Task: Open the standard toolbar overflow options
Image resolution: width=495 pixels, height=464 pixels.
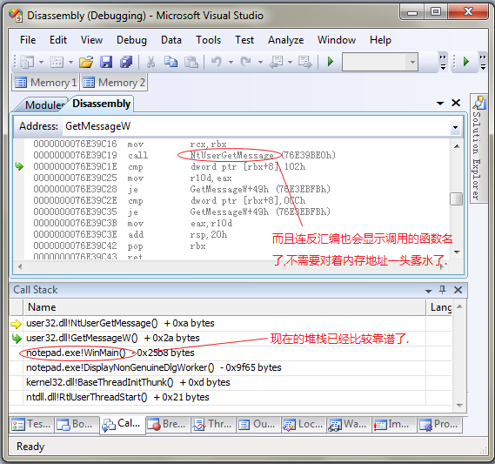Action: pos(443,62)
